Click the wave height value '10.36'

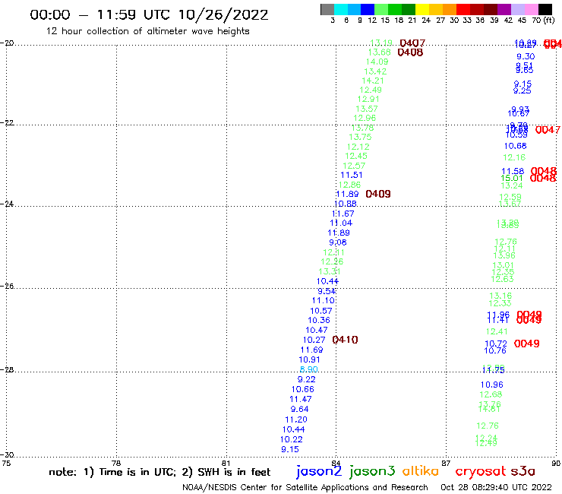(319, 321)
